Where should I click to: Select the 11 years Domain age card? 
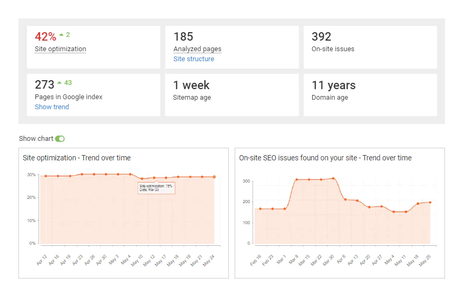point(370,95)
